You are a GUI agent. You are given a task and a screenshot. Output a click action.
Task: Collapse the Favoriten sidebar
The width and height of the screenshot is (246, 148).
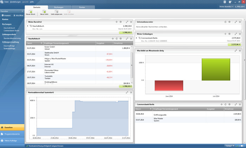[22, 12]
